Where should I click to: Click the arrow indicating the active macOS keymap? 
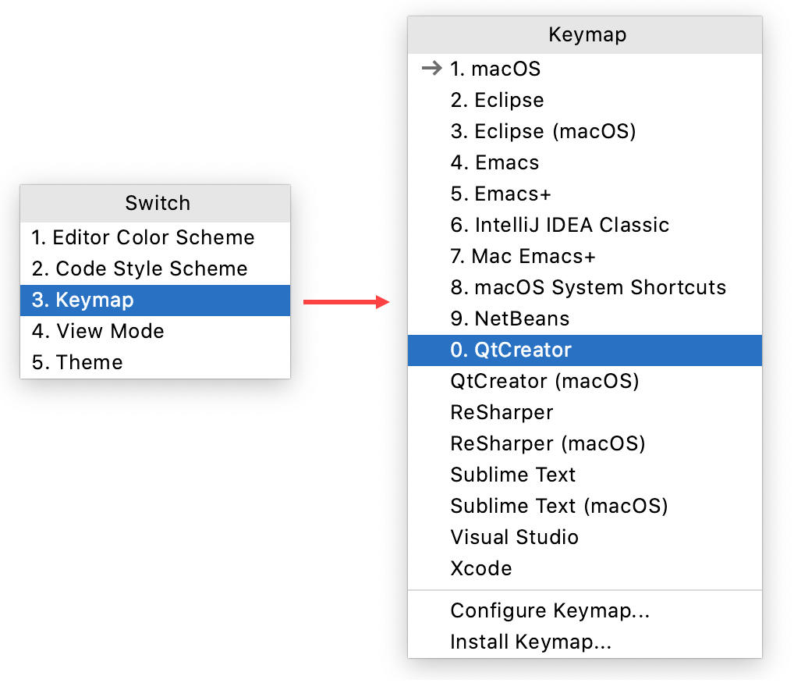tap(431, 69)
